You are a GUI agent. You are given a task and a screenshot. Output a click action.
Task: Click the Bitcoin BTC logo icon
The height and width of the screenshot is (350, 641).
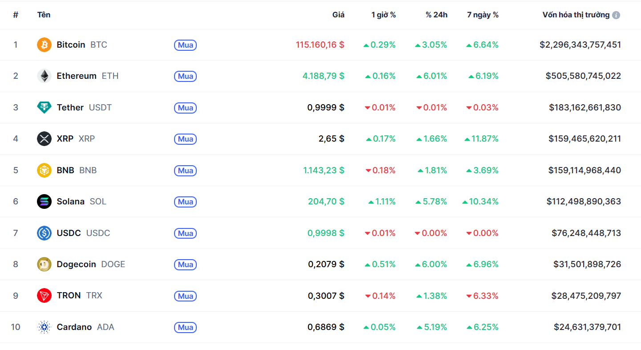44,45
